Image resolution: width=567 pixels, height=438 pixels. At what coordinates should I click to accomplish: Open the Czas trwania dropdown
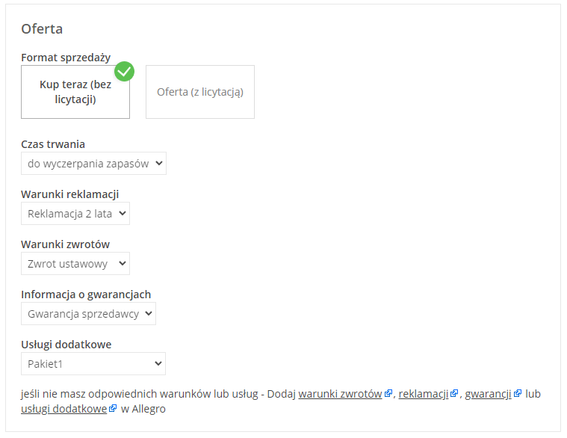(x=93, y=163)
